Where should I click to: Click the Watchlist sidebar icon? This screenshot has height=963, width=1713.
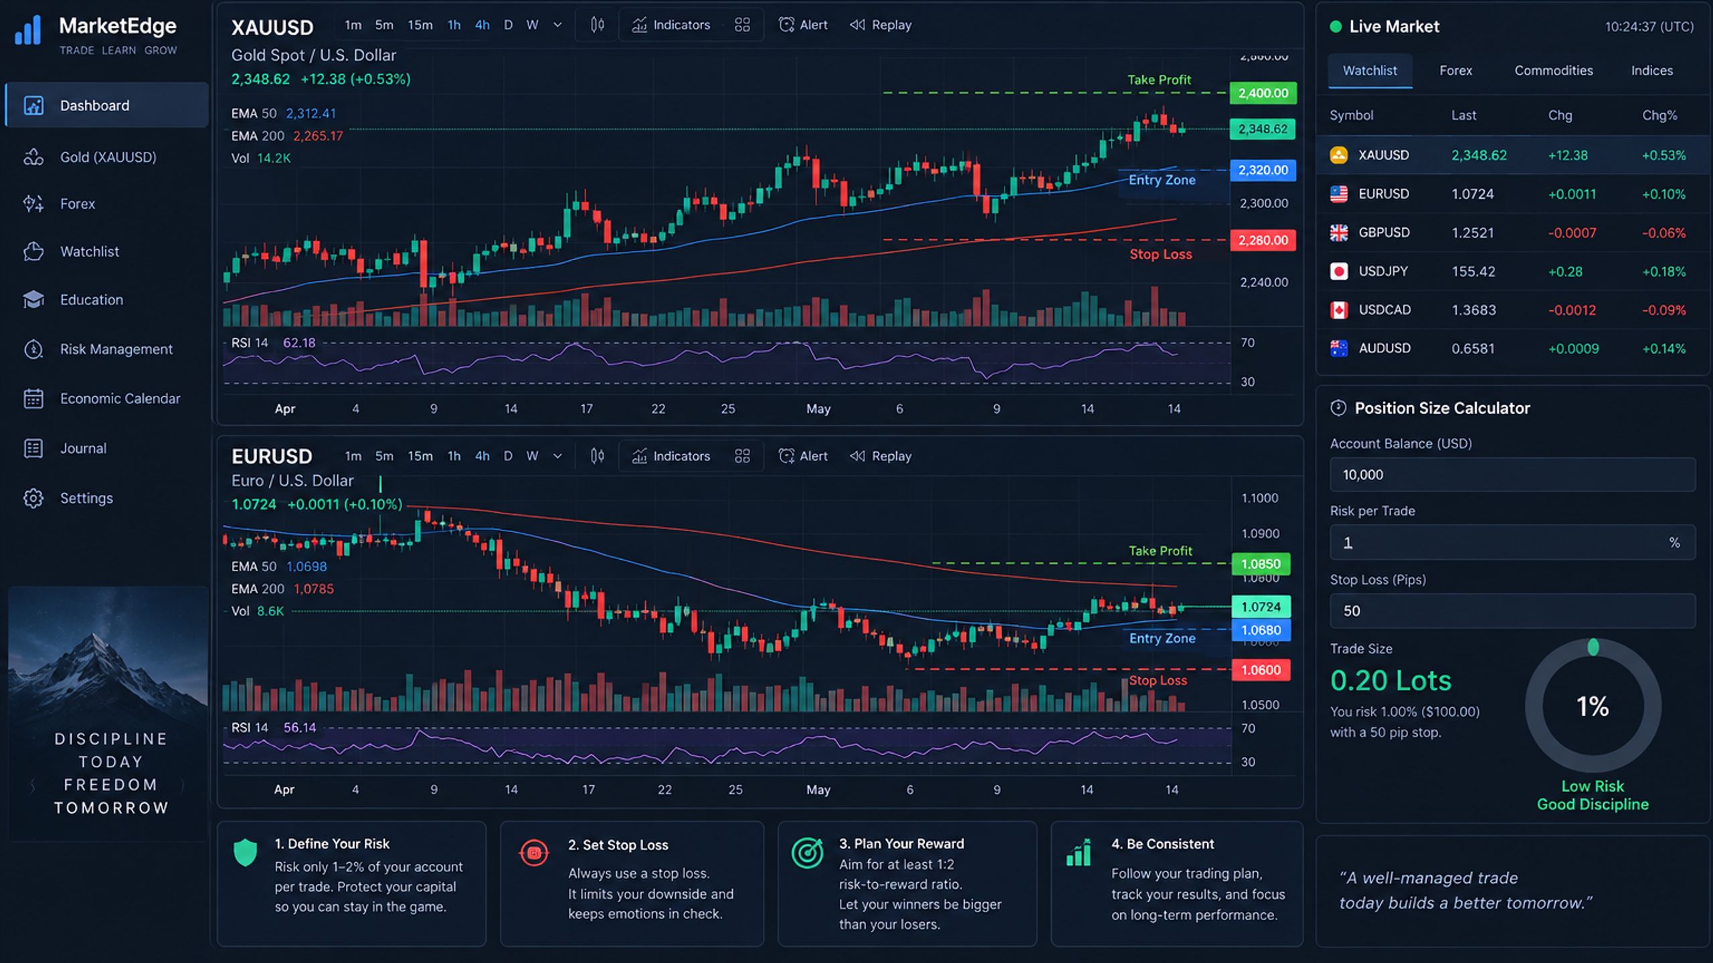33,251
